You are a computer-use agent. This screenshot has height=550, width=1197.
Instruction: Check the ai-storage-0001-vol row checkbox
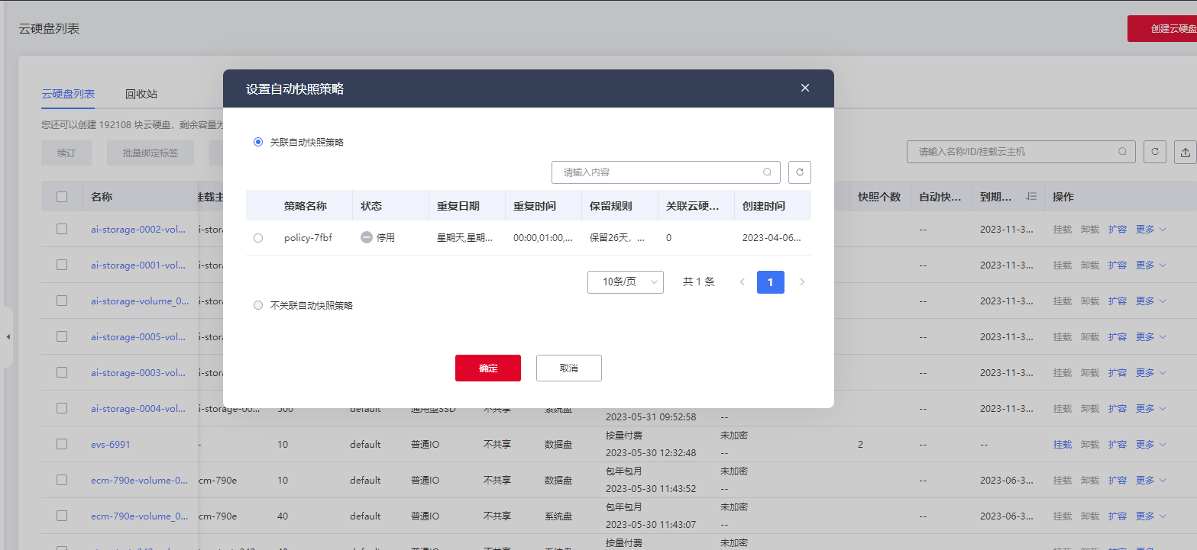click(x=62, y=265)
